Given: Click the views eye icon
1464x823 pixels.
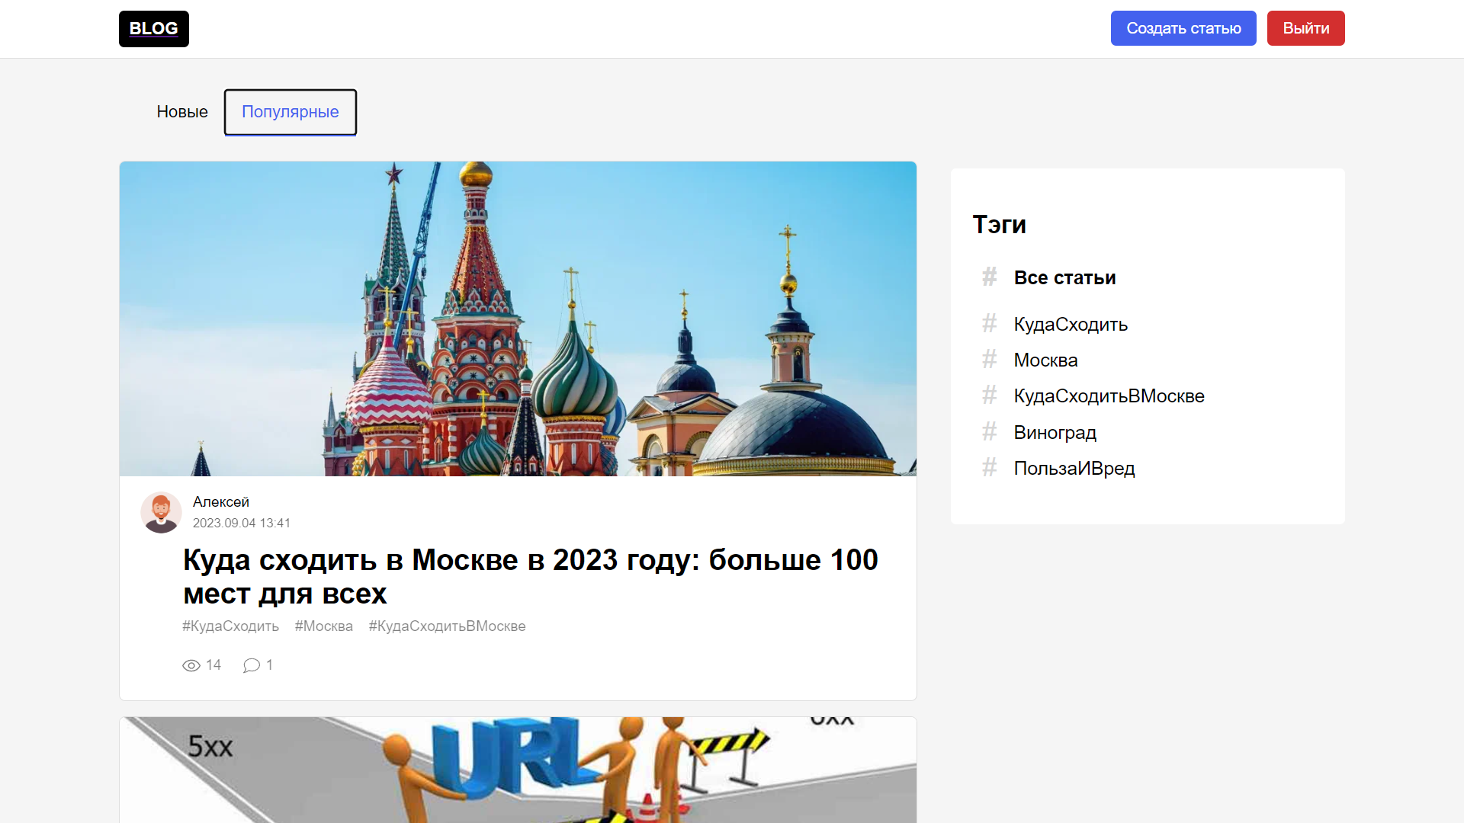Looking at the screenshot, I should (191, 666).
